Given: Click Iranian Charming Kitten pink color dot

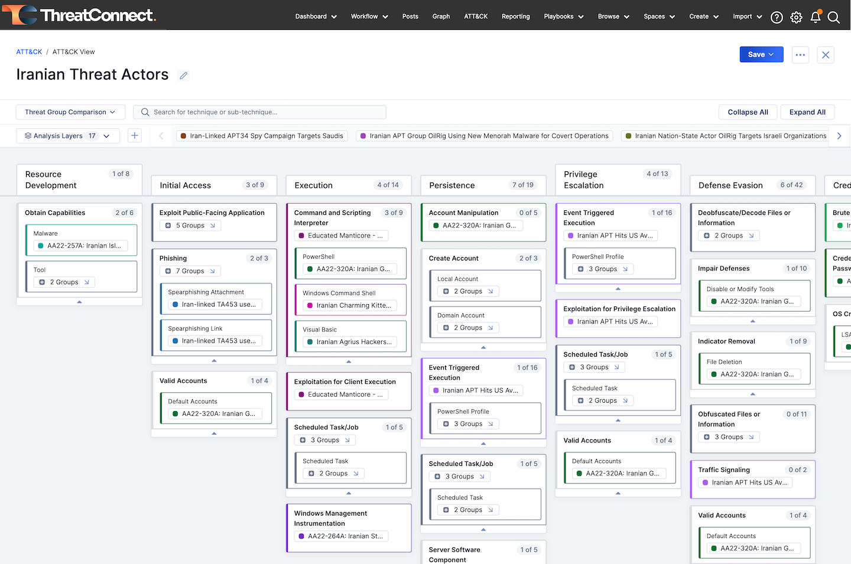Looking at the screenshot, I should (310, 305).
